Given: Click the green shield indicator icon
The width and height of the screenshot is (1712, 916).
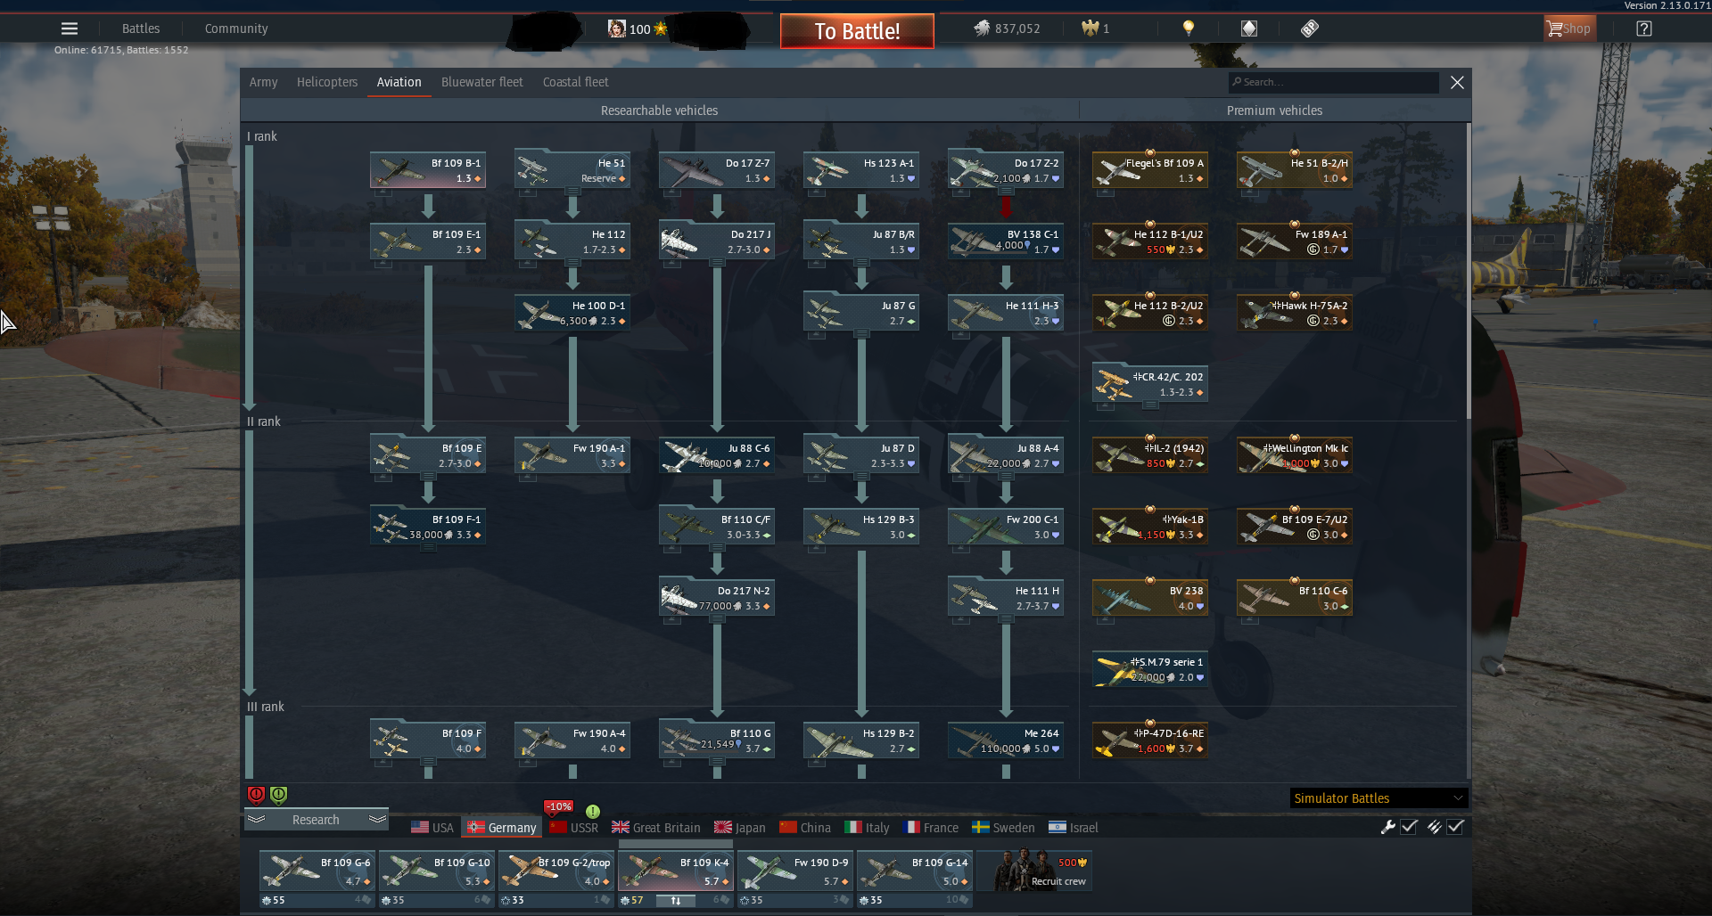Looking at the screenshot, I should coord(278,795).
